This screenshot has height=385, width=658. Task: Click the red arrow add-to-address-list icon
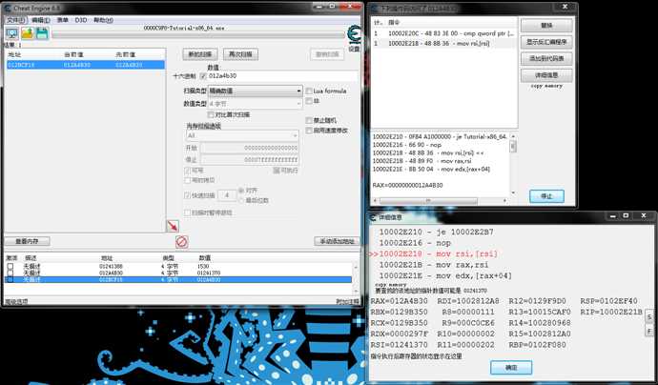(x=173, y=226)
